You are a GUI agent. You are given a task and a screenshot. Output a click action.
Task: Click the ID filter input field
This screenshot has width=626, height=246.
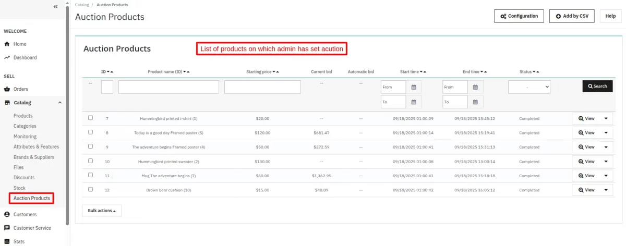[107, 87]
